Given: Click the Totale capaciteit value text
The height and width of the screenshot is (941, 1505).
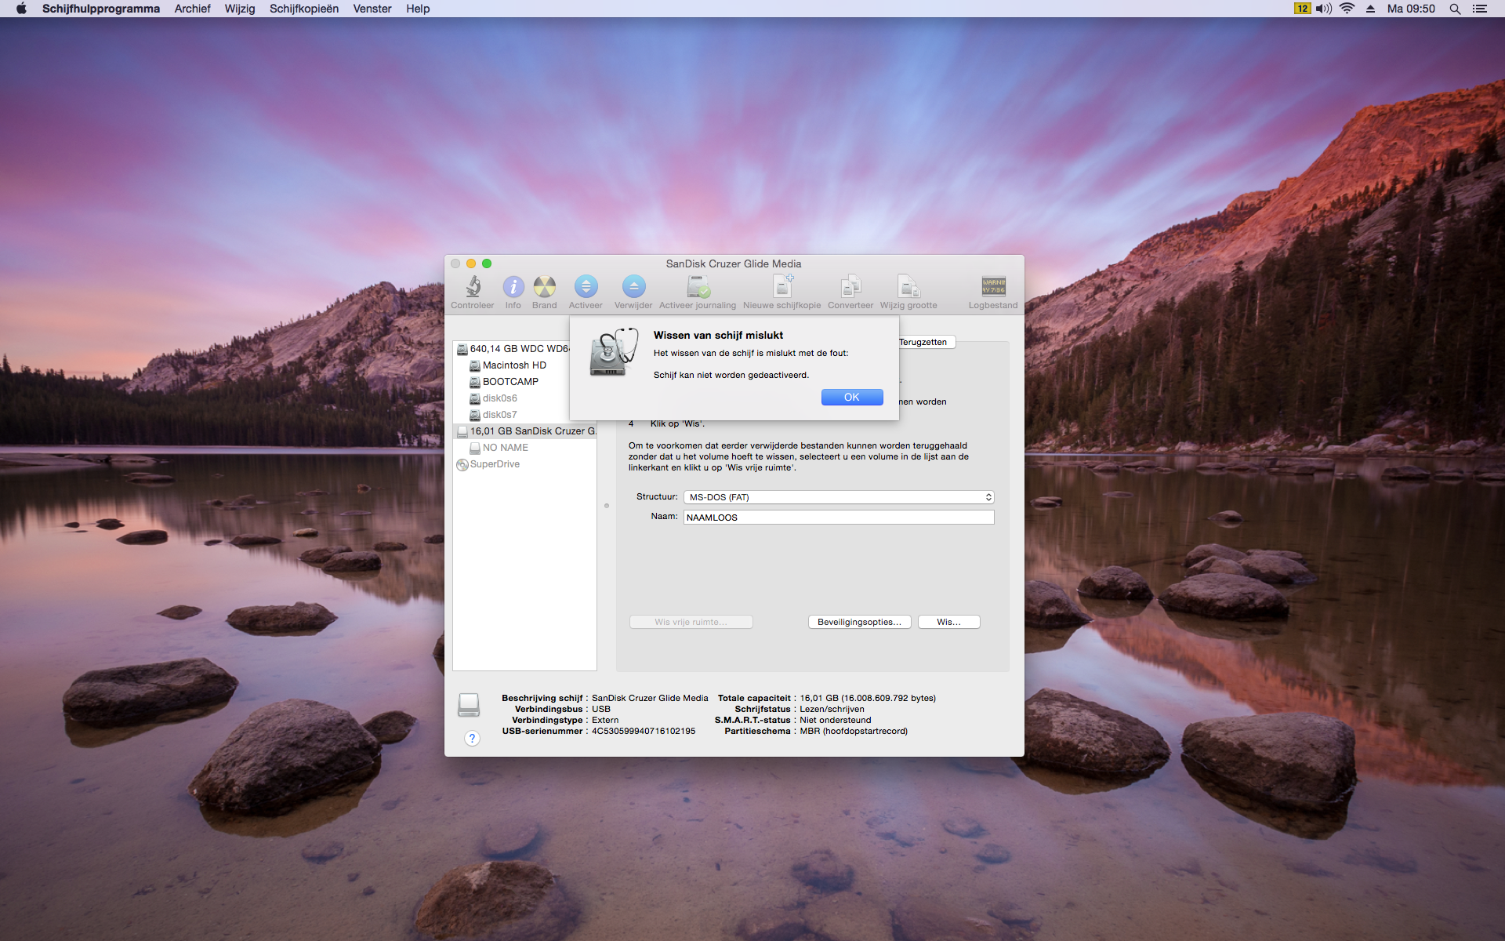Looking at the screenshot, I should (x=868, y=698).
